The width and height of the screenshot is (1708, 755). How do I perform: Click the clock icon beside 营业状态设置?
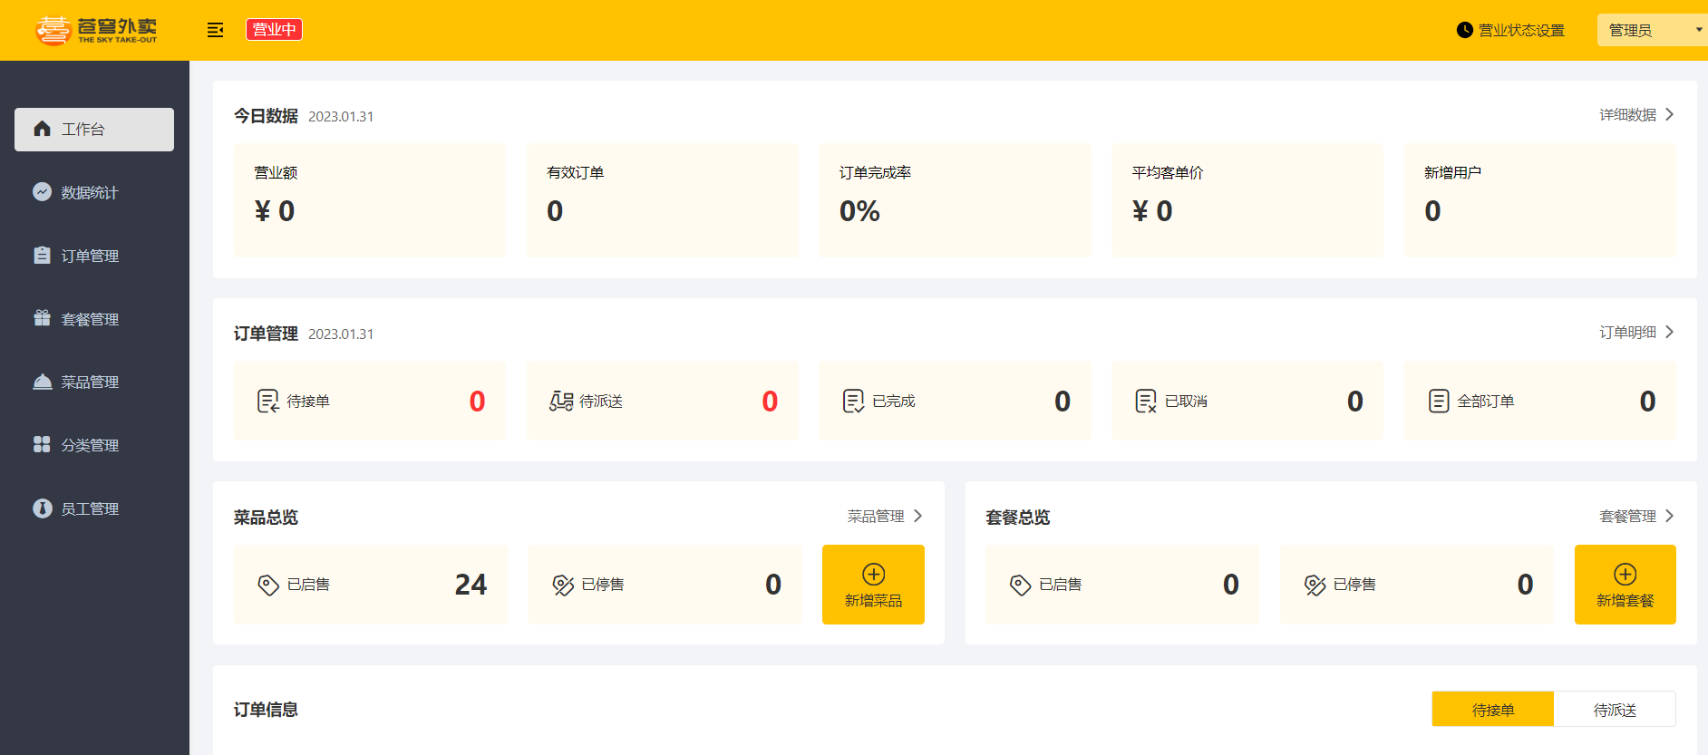(x=1464, y=30)
